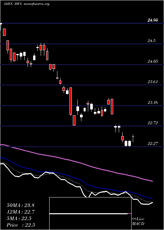Viewport: 164px width, 230px height.
Task: Click the AMEX RWX munafasutra.org header text
Action: point(26,4)
